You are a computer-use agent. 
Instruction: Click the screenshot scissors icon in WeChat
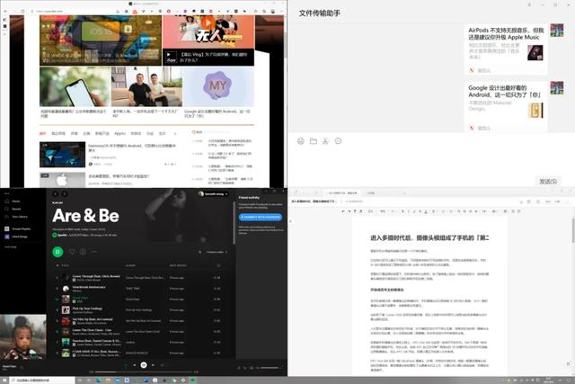tap(325, 141)
